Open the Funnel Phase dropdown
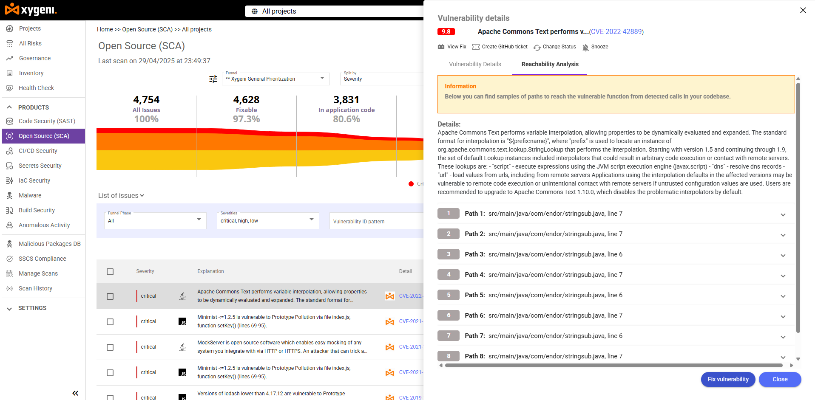The height and width of the screenshot is (400, 815). pos(155,220)
